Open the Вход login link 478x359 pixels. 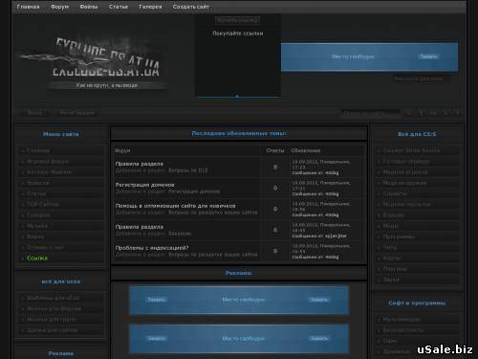click(x=34, y=113)
